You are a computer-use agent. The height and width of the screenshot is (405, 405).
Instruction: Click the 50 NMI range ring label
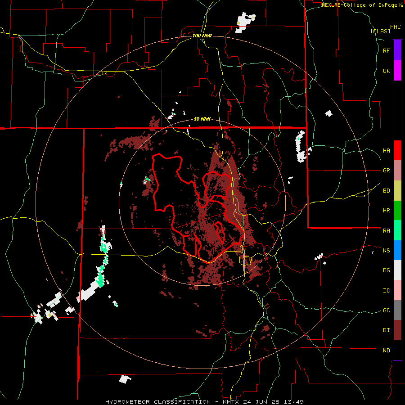(x=202, y=119)
